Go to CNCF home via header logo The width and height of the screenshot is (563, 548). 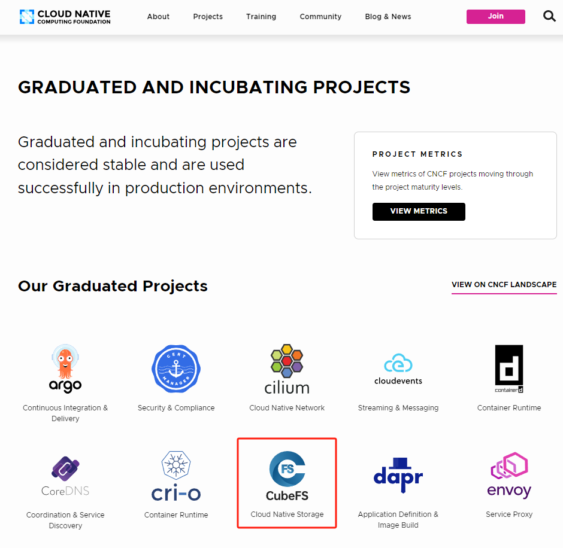(x=65, y=17)
